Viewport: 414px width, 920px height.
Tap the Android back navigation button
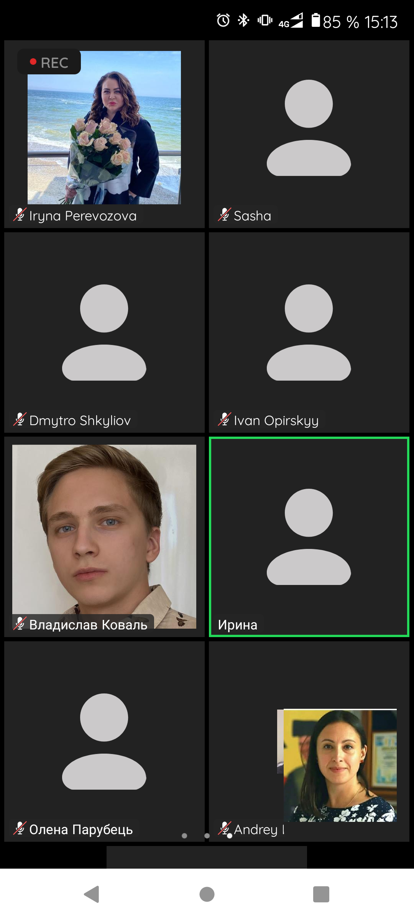click(92, 894)
